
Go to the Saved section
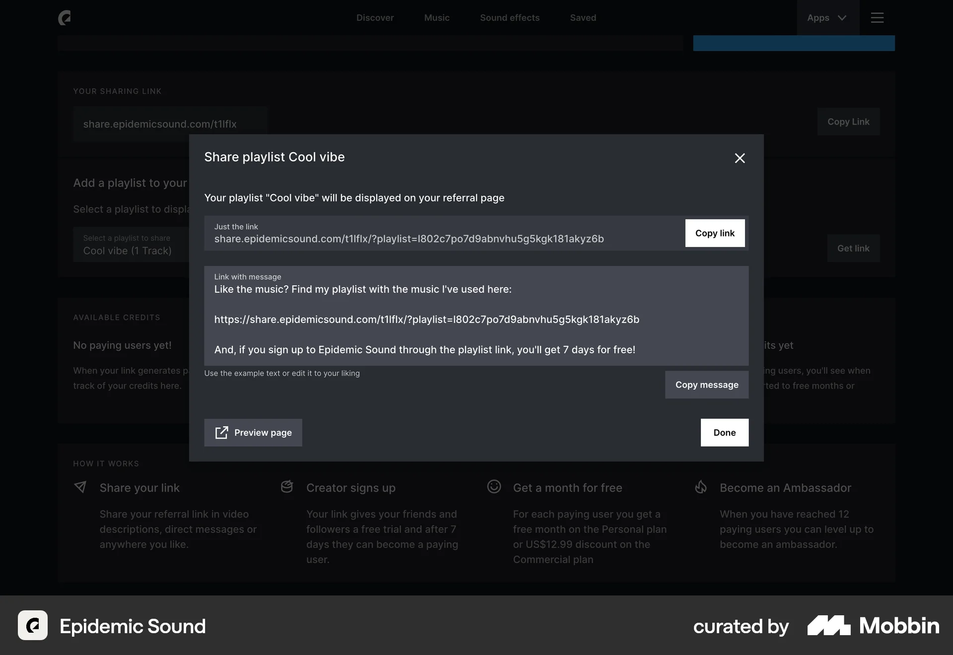[583, 17]
